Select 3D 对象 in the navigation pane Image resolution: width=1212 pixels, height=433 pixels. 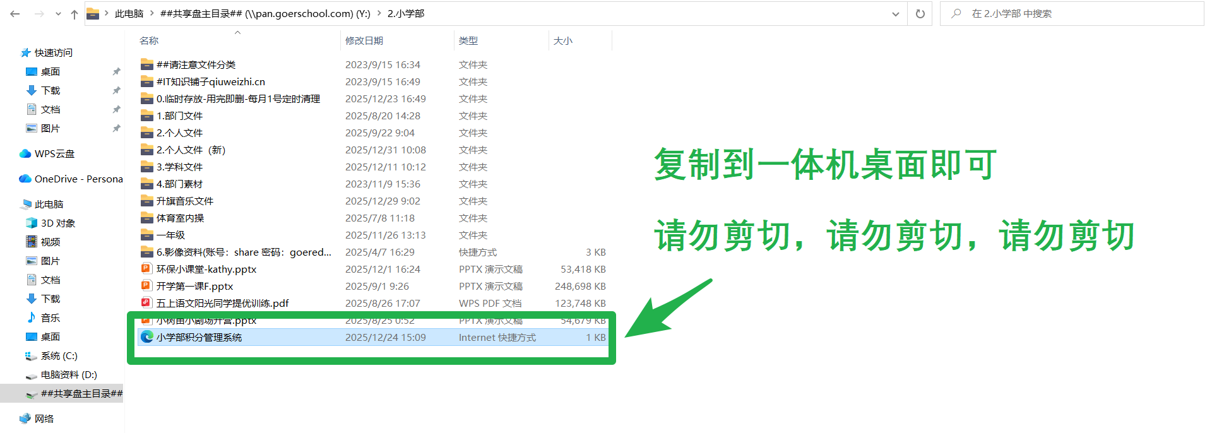pos(57,223)
